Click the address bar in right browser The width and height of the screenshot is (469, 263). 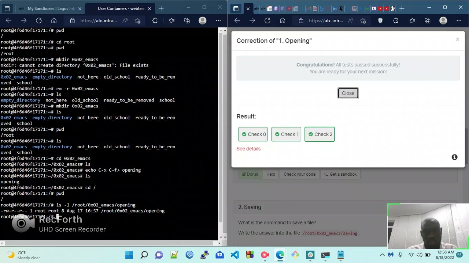click(x=331, y=21)
